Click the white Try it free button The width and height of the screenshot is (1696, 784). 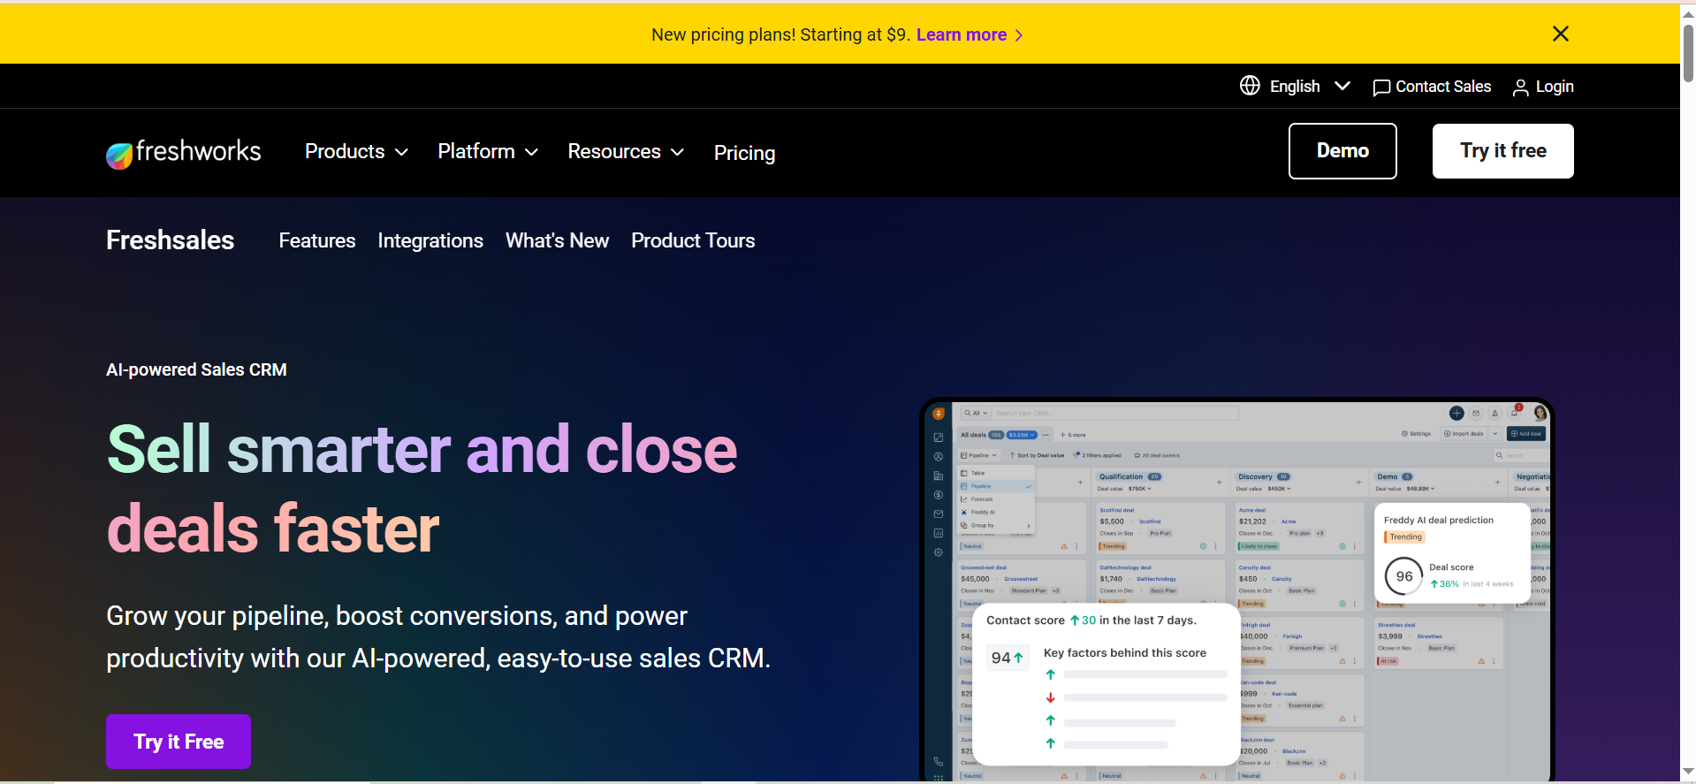click(x=1502, y=151)
